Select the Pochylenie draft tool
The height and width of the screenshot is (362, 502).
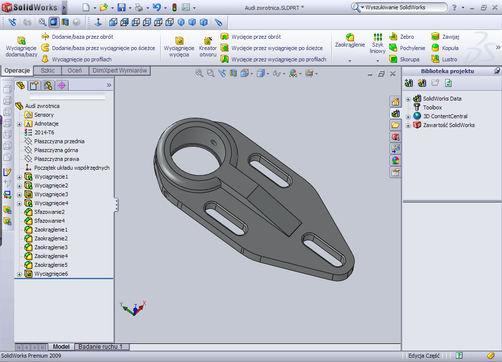[x=407, y=48]
